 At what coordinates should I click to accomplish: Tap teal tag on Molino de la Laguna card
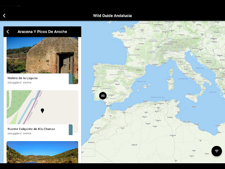71,79
